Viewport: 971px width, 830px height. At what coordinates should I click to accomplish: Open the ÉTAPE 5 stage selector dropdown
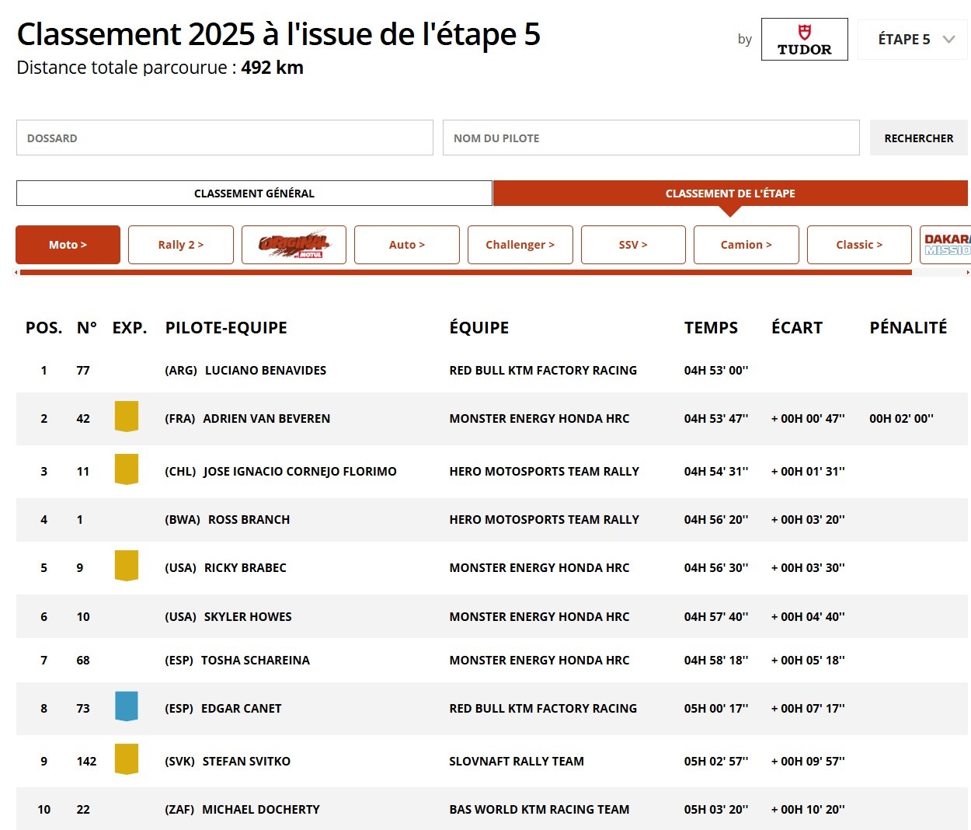pyautogui.click(x=913, y=39)
